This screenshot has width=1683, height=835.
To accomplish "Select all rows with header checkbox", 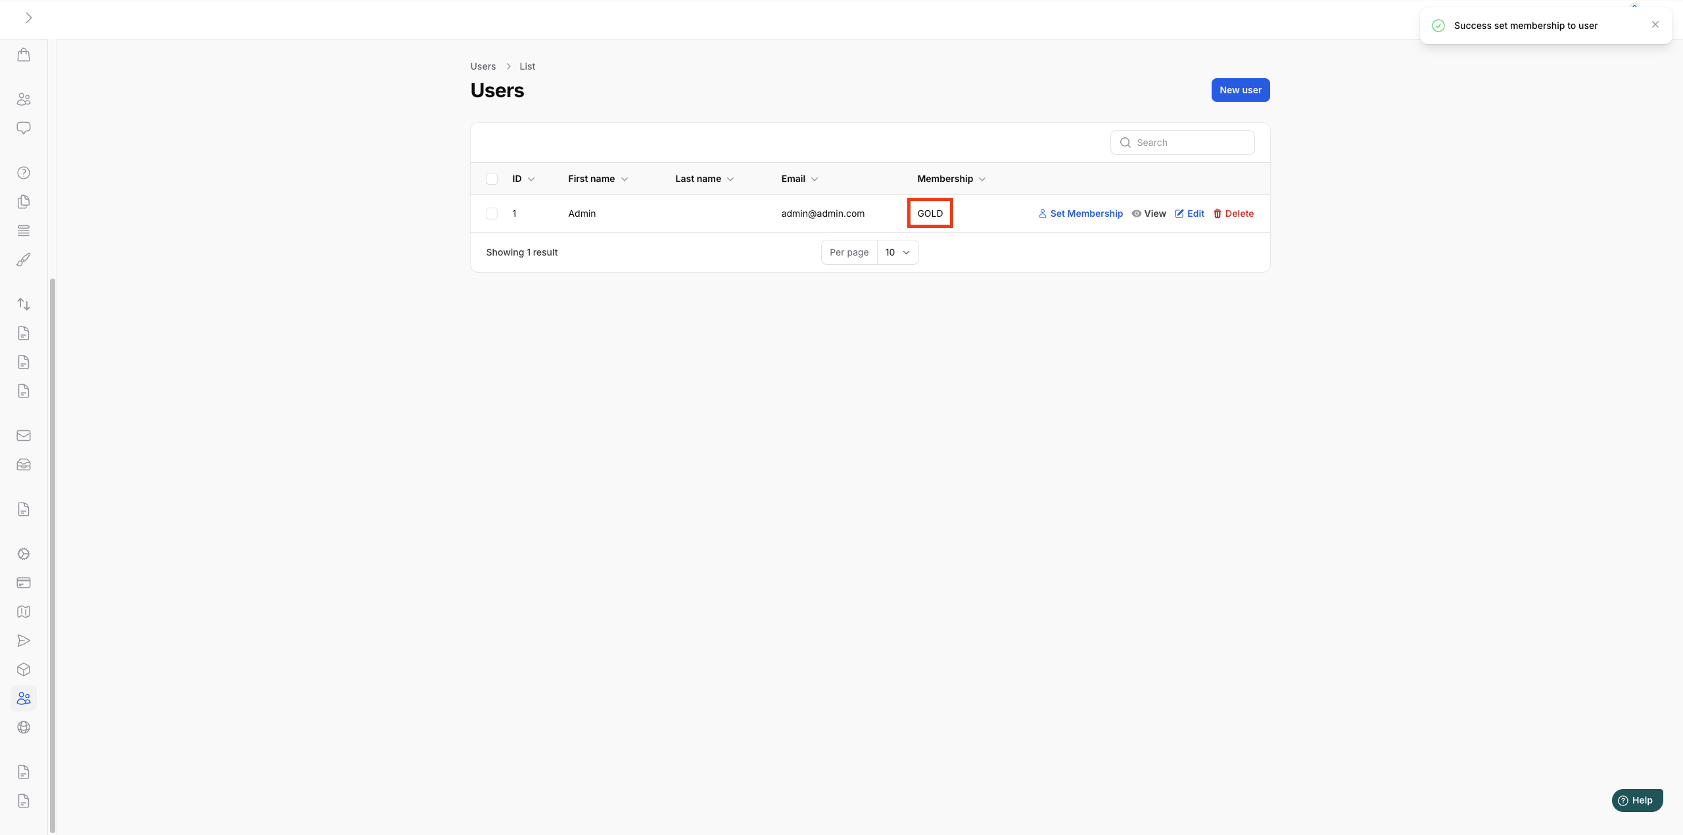I will [x=492, y=179].
